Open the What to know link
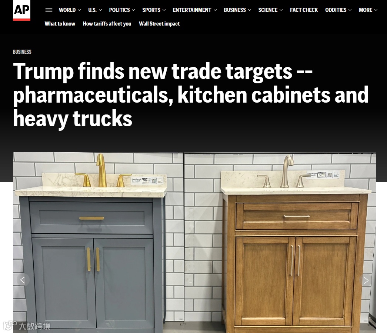The width and height of the screenshot is (387, 333). [x=60, y=24]
